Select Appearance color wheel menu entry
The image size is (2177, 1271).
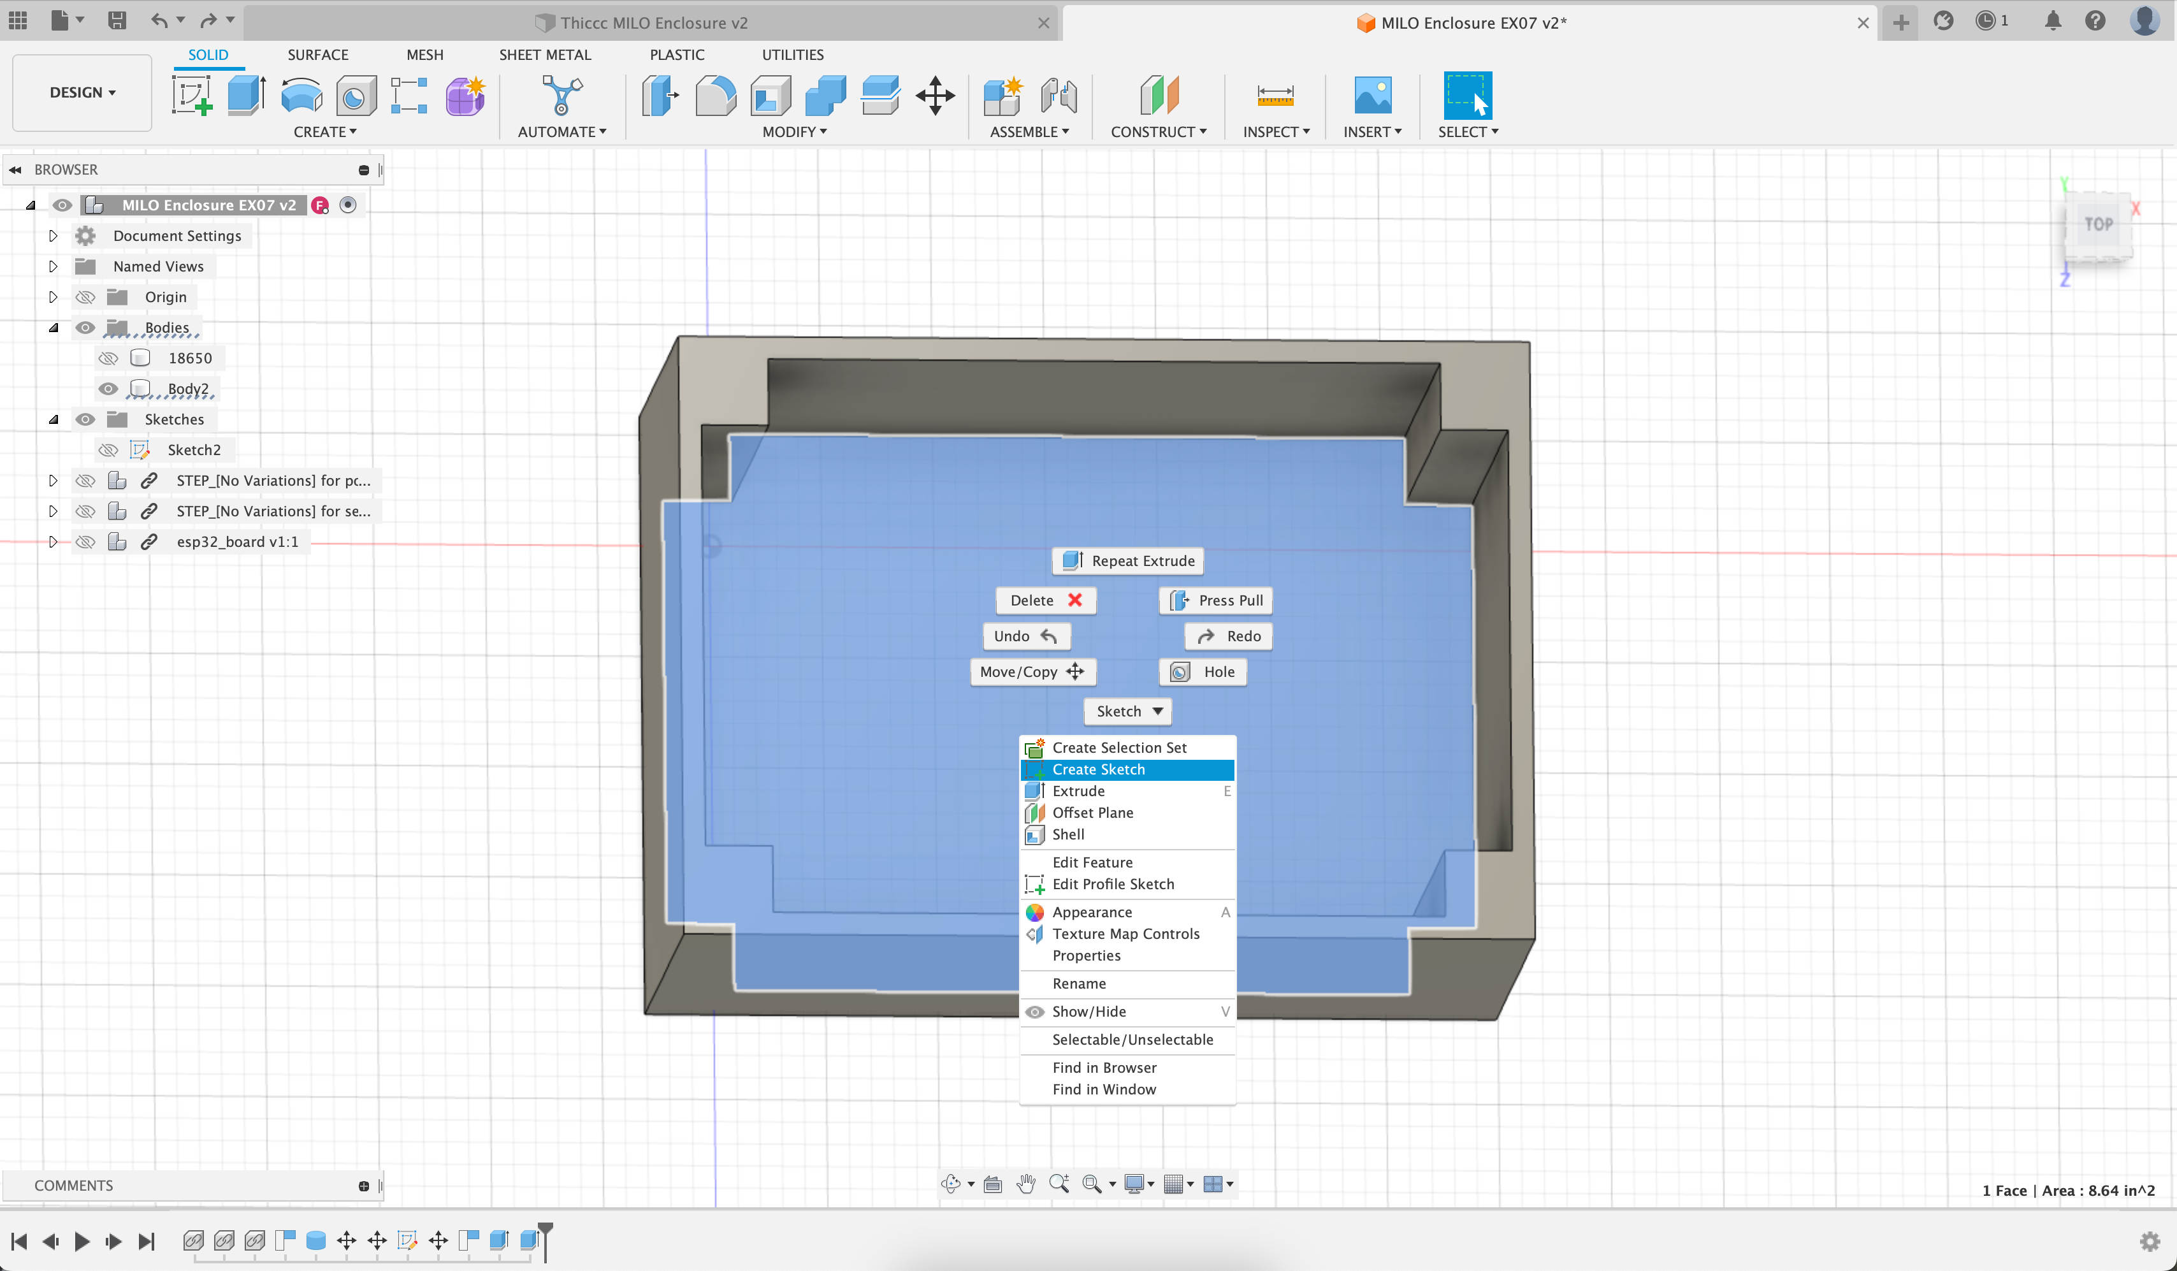coord(1092,912)
